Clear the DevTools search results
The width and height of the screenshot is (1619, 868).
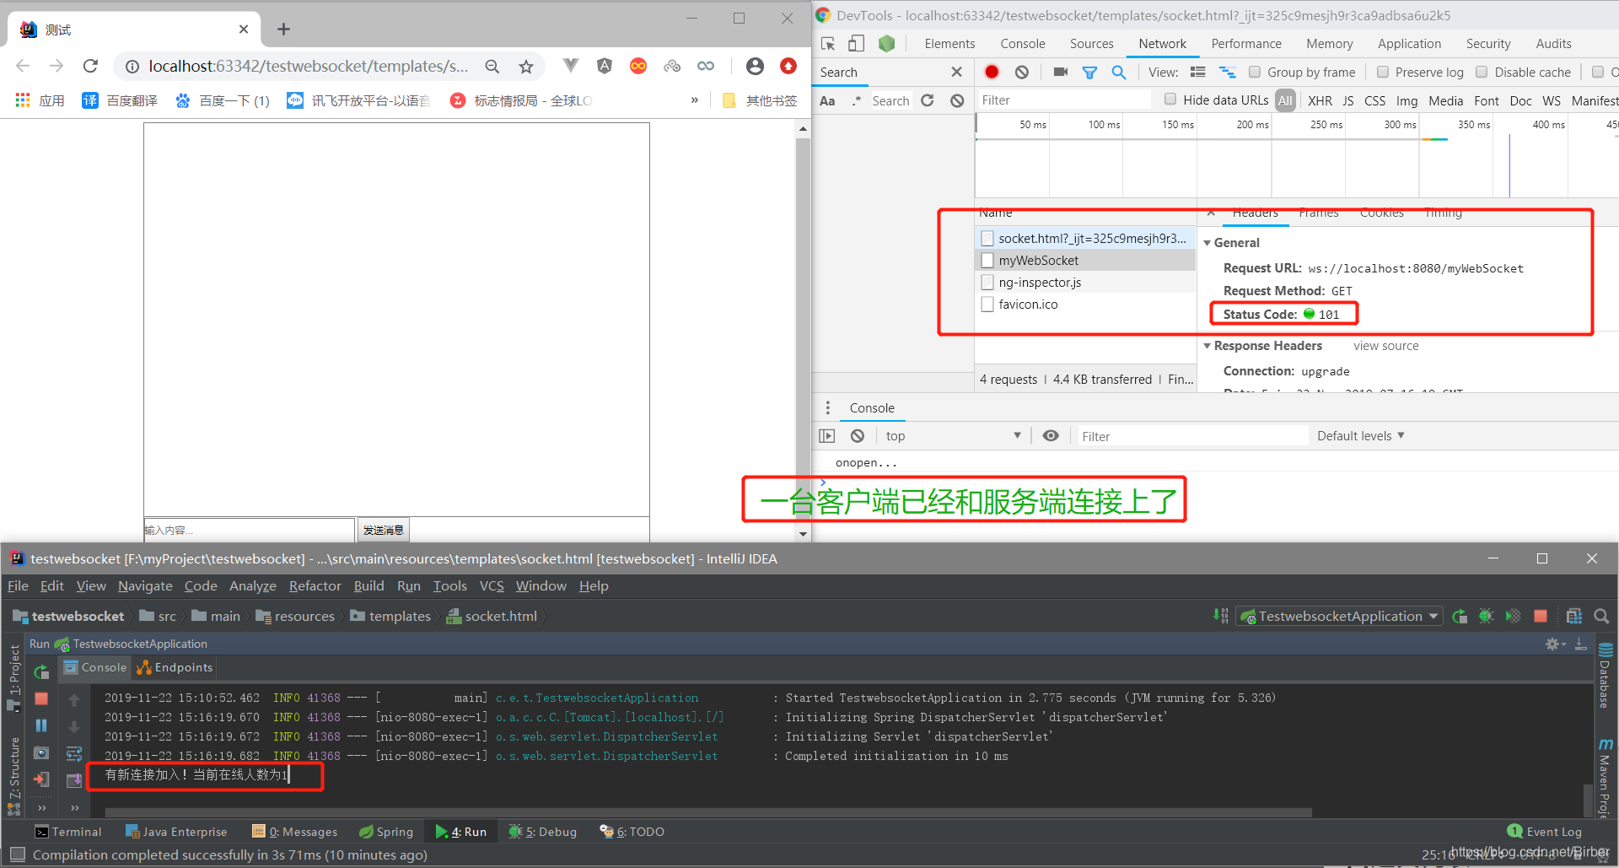click(957, 100)
